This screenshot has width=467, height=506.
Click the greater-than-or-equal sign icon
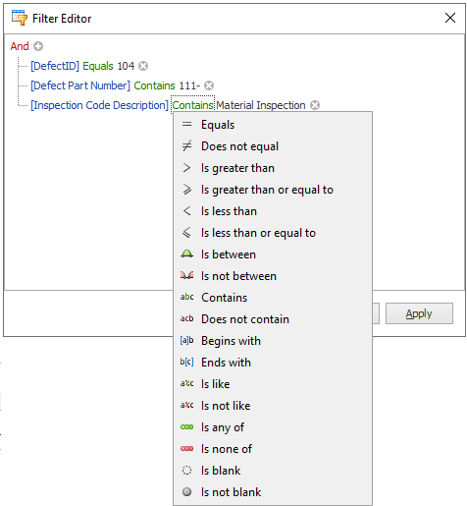186,190
